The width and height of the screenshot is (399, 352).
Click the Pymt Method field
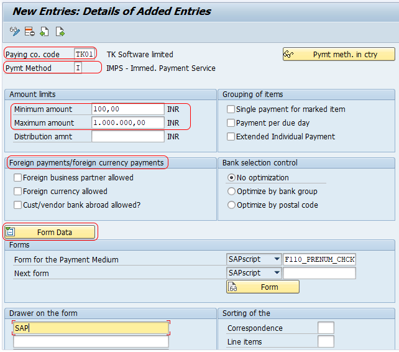point(78,68)
